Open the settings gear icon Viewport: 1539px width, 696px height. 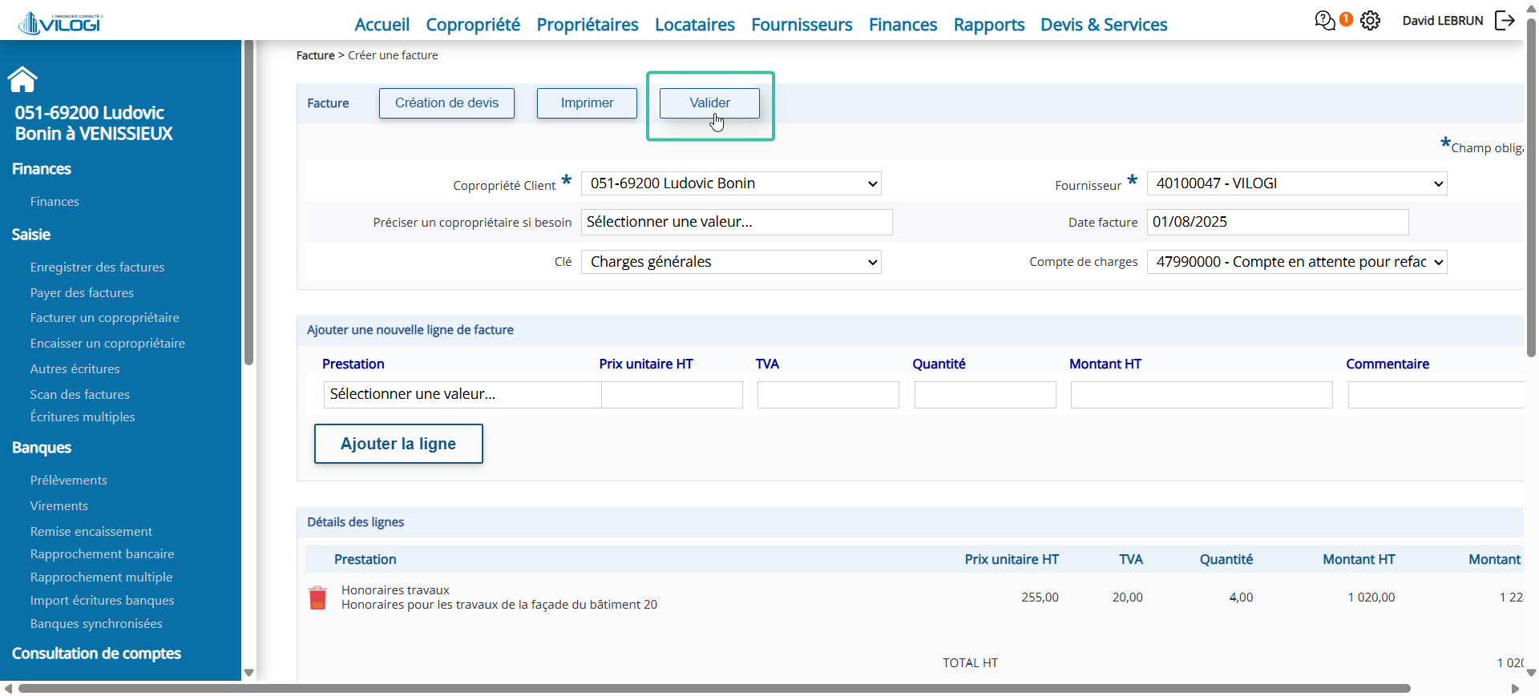[x=1371, y=21]
